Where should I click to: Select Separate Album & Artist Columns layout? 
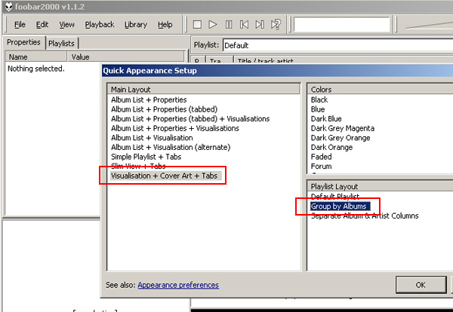365,216
